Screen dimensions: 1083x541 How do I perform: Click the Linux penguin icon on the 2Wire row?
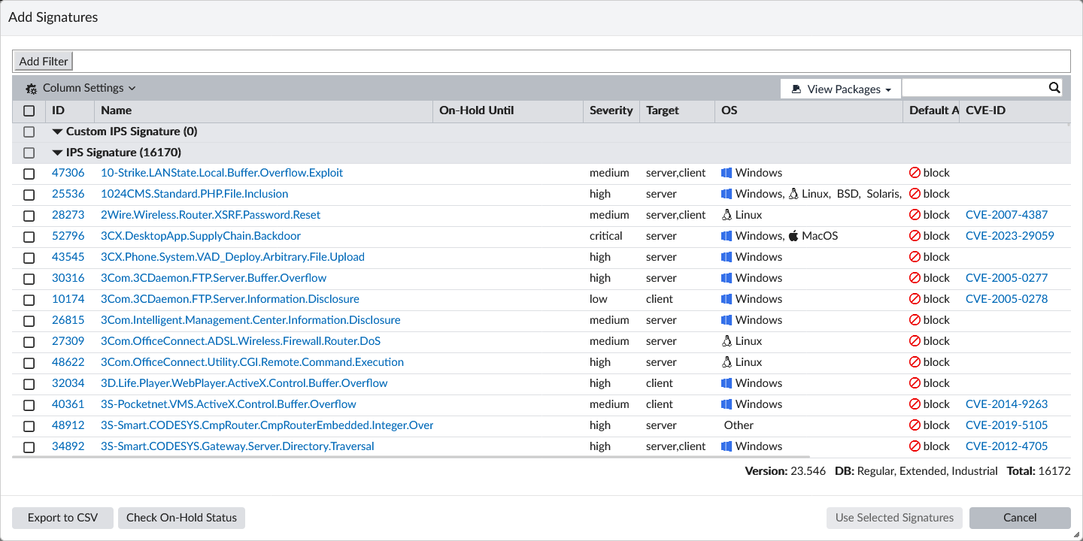(727, 214)
